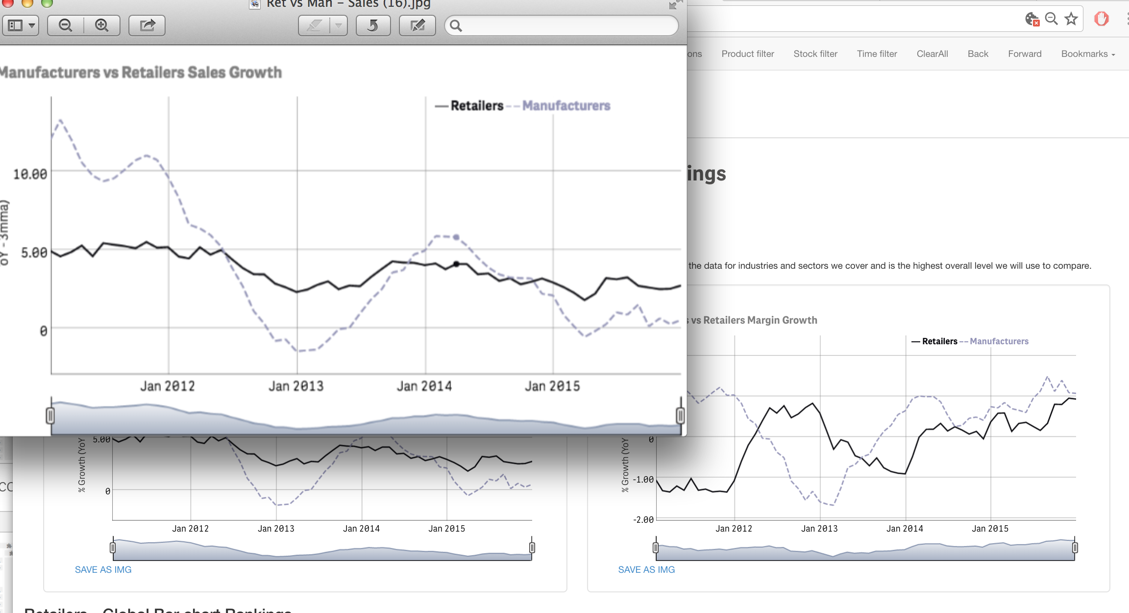Viewport: 1129px width, 613px height.
Task: Click Jan 2015 label in Preview image
Action: click(552, 386)
